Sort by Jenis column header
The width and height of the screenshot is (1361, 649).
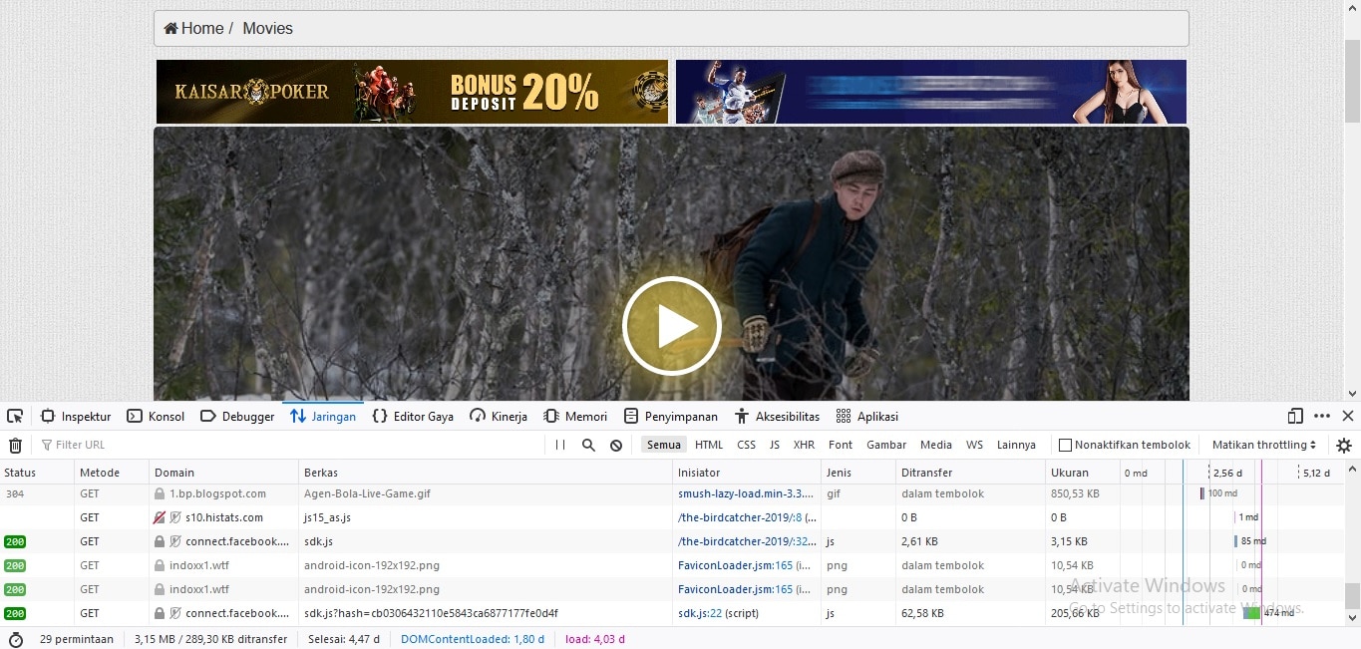pos(858,473)
